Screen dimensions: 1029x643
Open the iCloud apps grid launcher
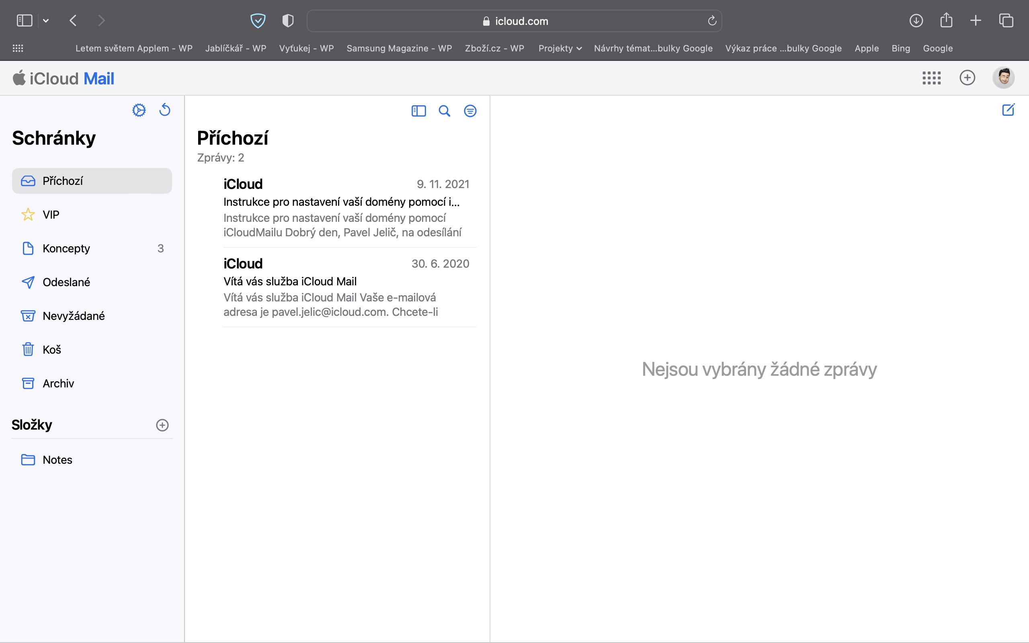point(931,78)
